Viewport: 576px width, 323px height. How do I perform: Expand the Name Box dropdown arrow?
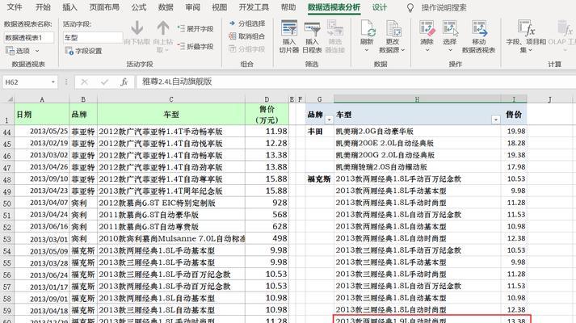click(x=53, y=82)
